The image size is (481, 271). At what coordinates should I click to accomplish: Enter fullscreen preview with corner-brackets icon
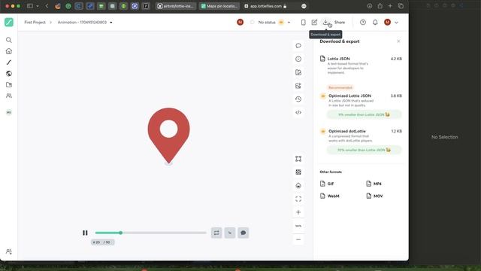pos(298,199)
